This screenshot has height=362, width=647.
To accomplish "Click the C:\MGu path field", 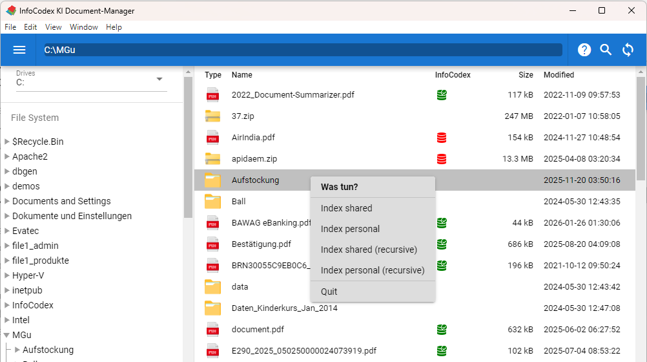I will (x=302, y=50).
